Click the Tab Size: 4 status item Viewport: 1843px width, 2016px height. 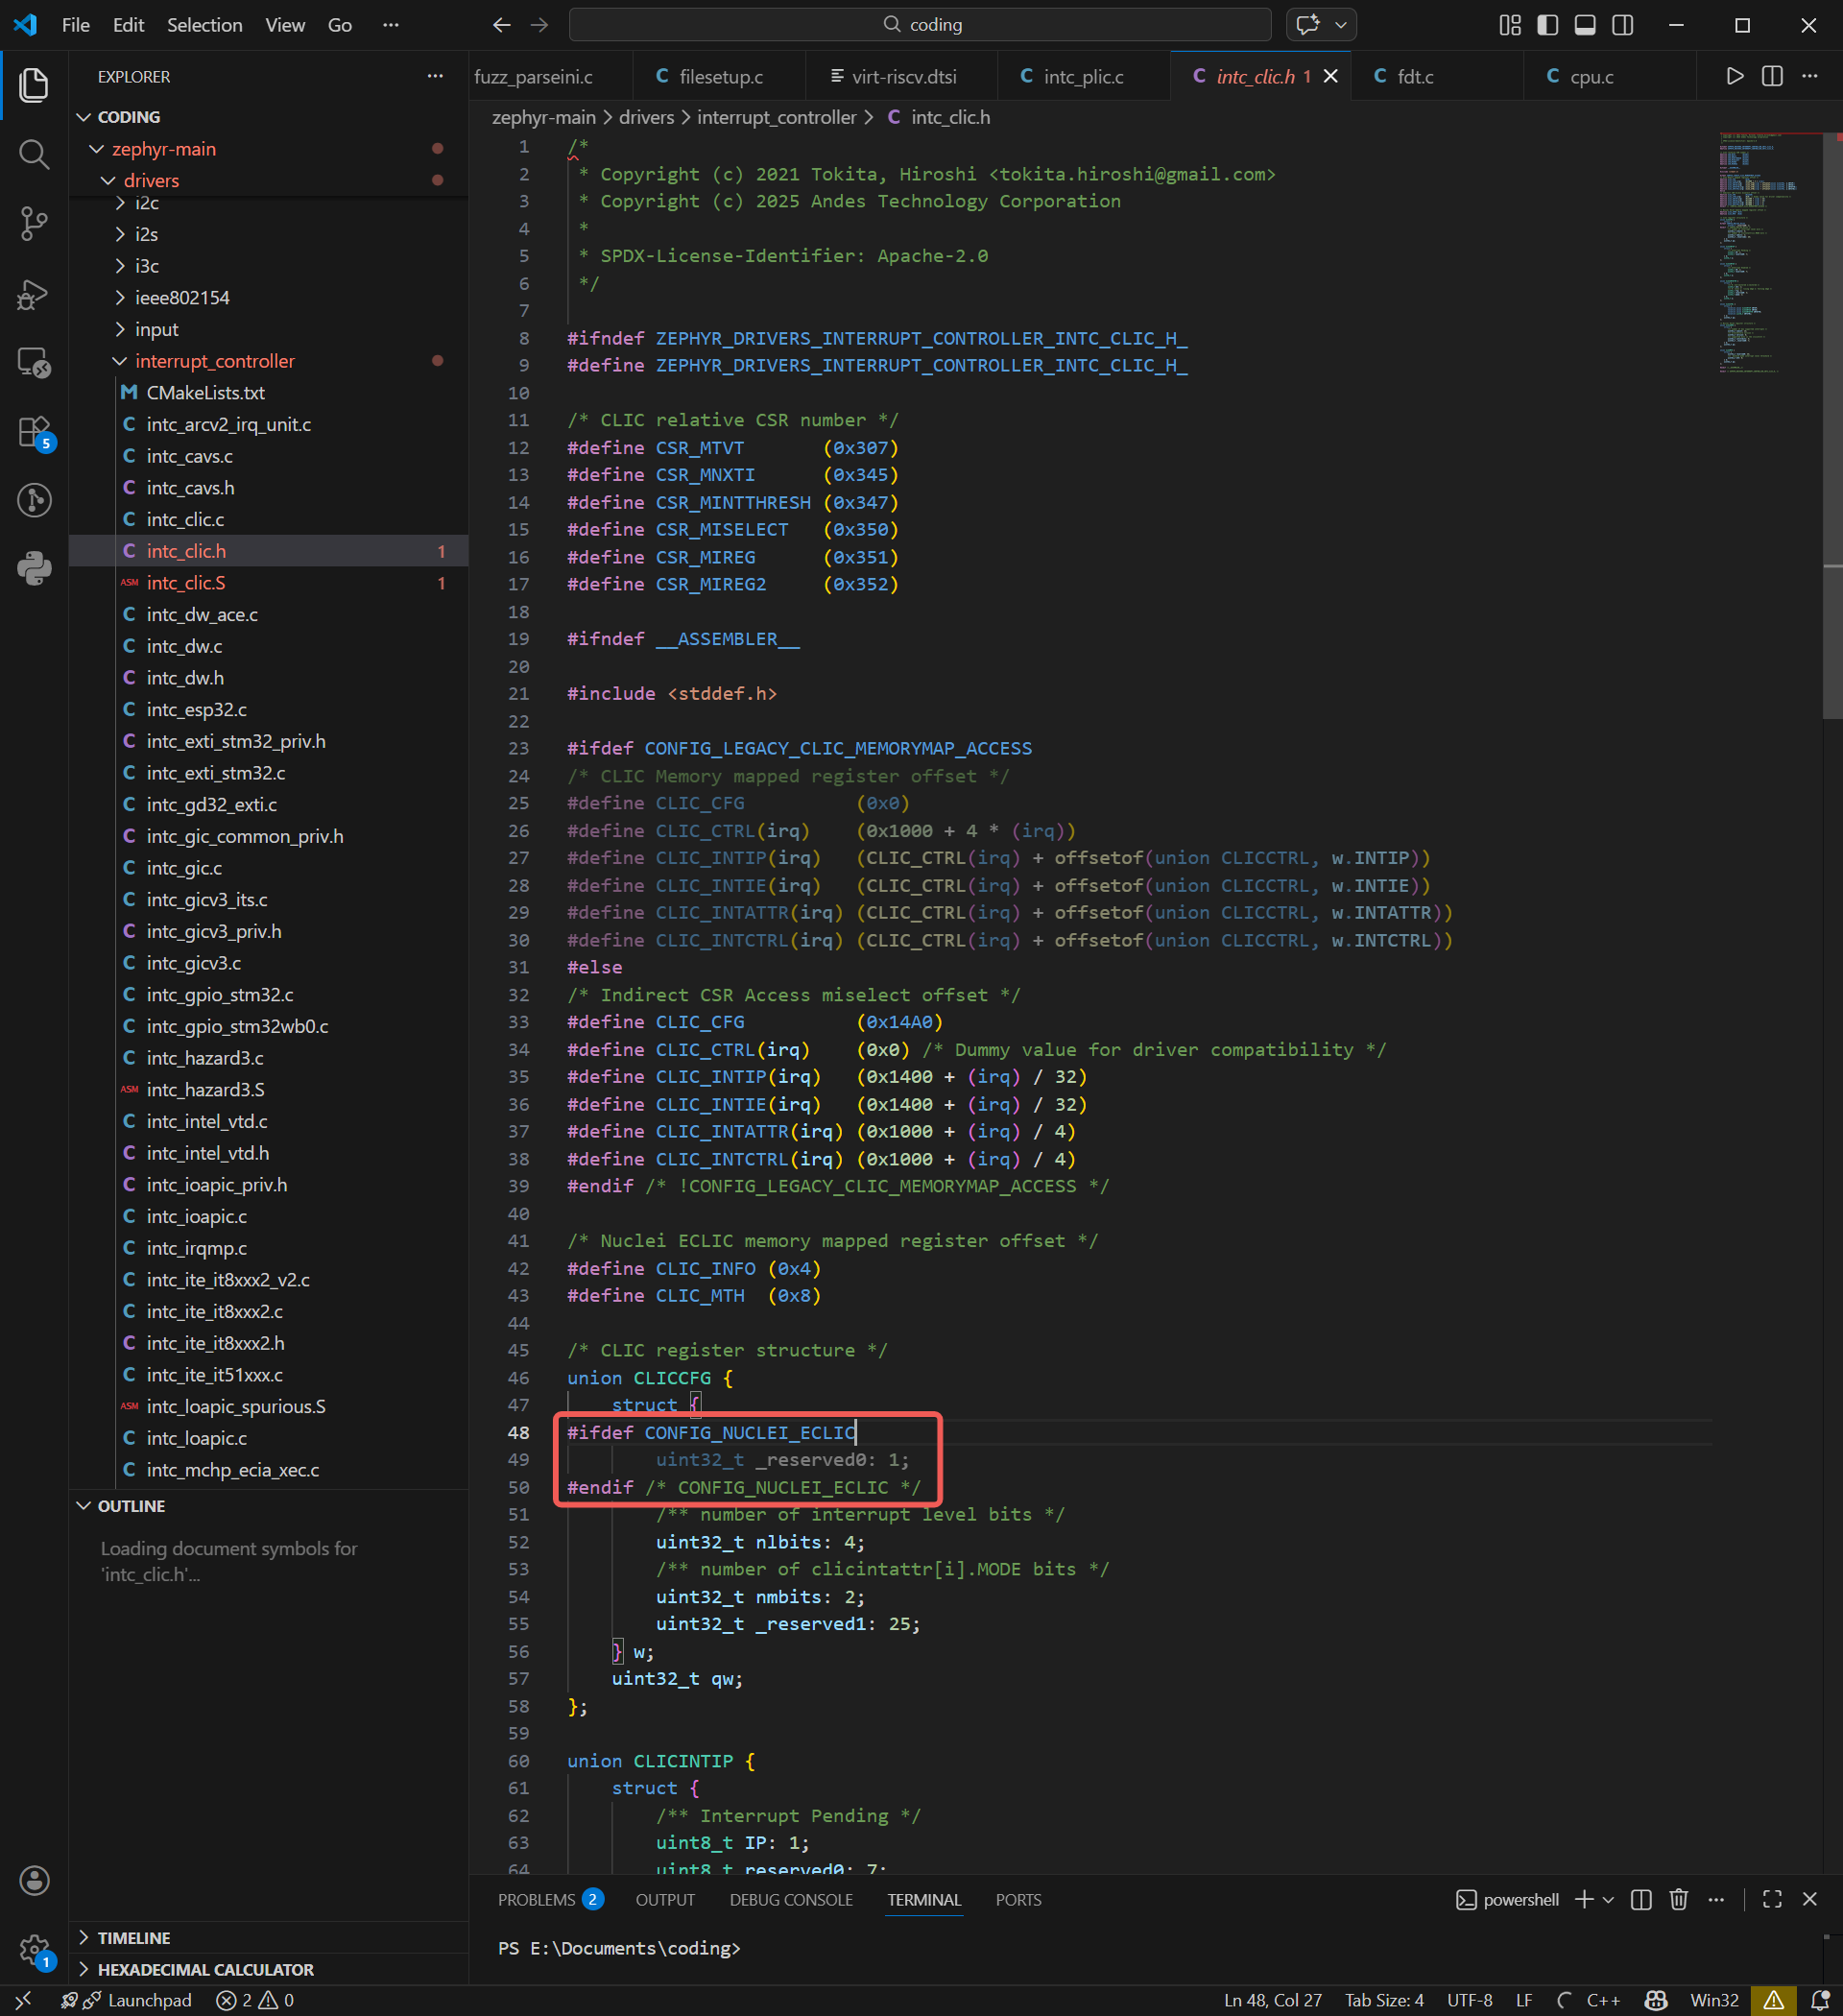(1384, 2000)
